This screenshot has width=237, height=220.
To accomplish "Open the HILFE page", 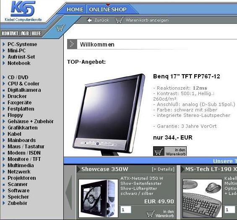I will pyautogui.click(x=36, y=34).
